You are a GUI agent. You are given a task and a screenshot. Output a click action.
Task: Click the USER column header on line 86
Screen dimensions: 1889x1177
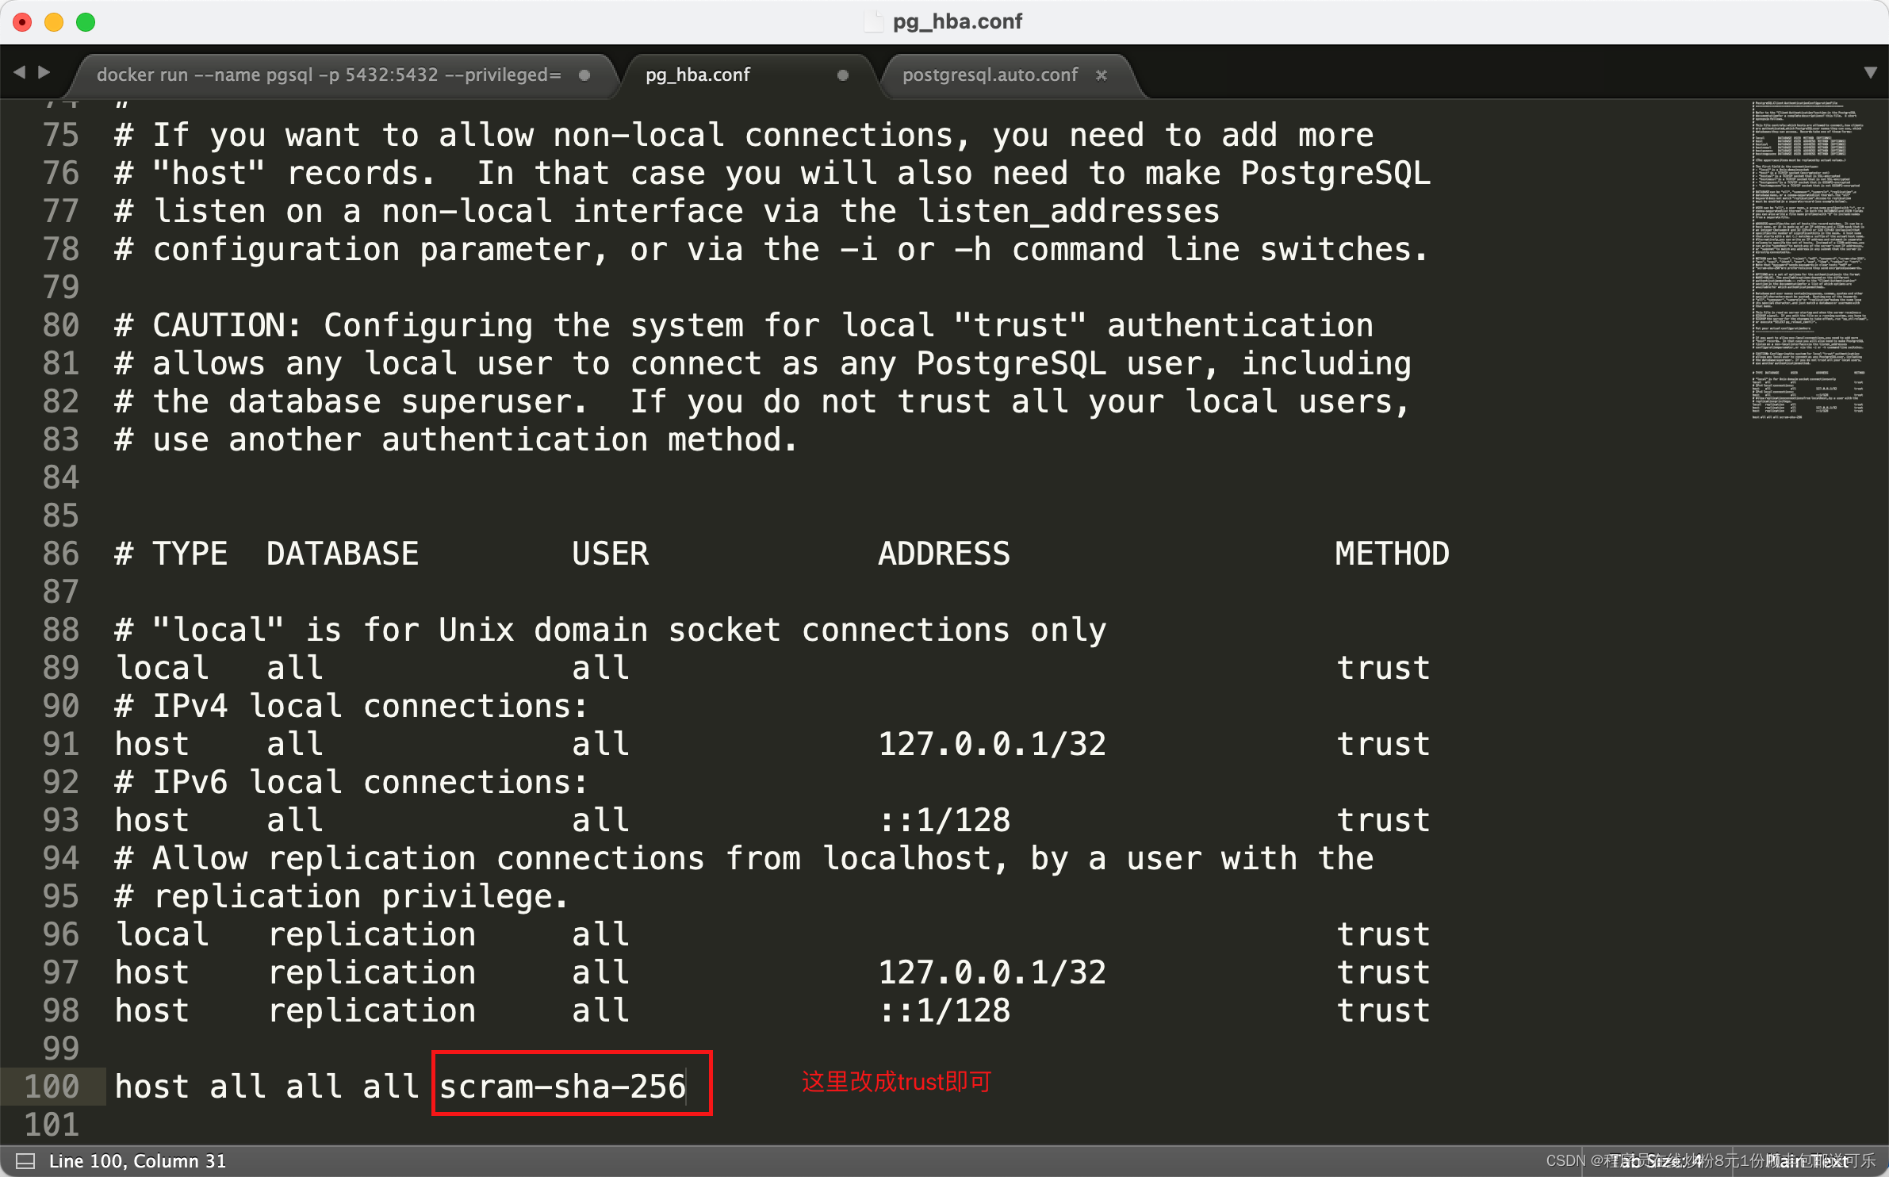click(x=610, y=554)
